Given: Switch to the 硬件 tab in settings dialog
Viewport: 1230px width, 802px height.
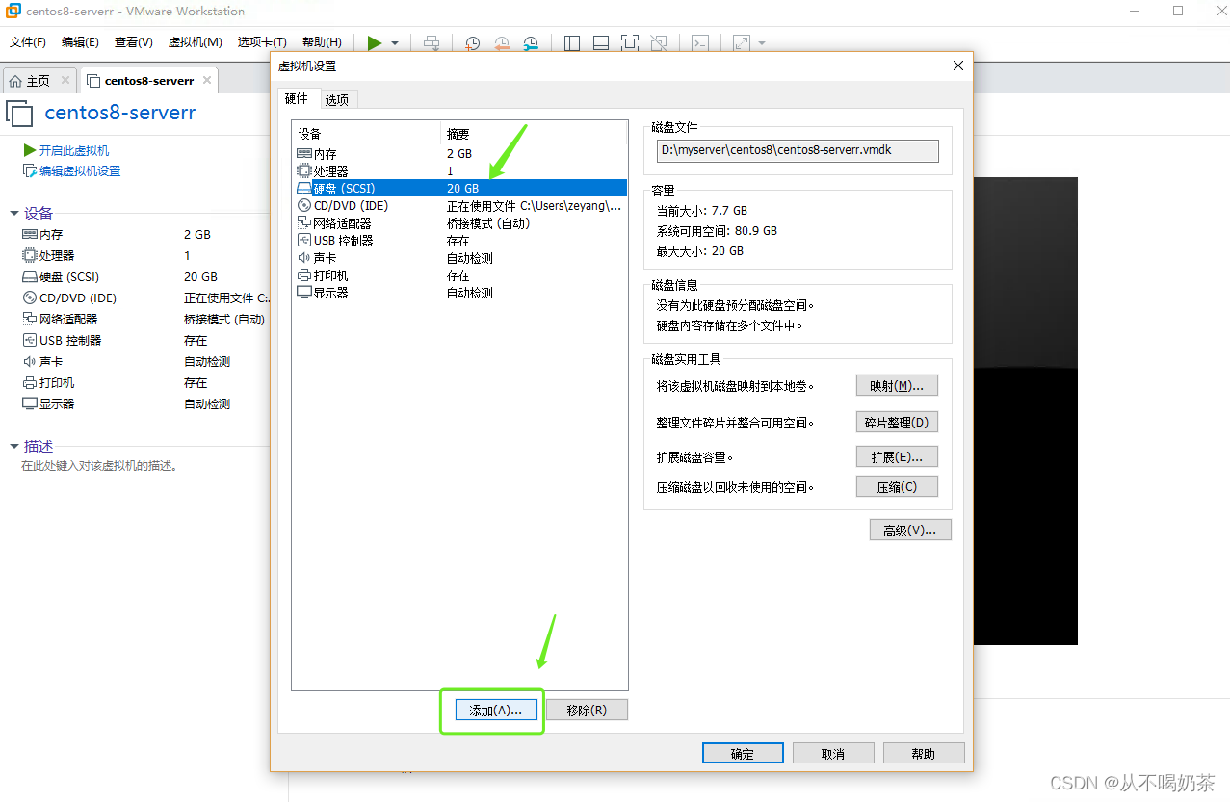Looking at the screenshot, I should 298,98.
